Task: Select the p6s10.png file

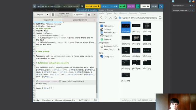Action: (x=126, y=64)
